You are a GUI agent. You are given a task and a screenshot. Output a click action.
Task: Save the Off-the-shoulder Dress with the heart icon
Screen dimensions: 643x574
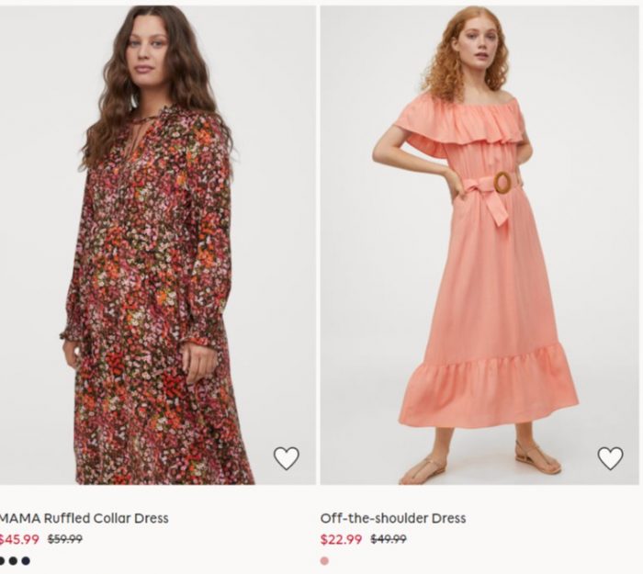click(x=610, y=457)
